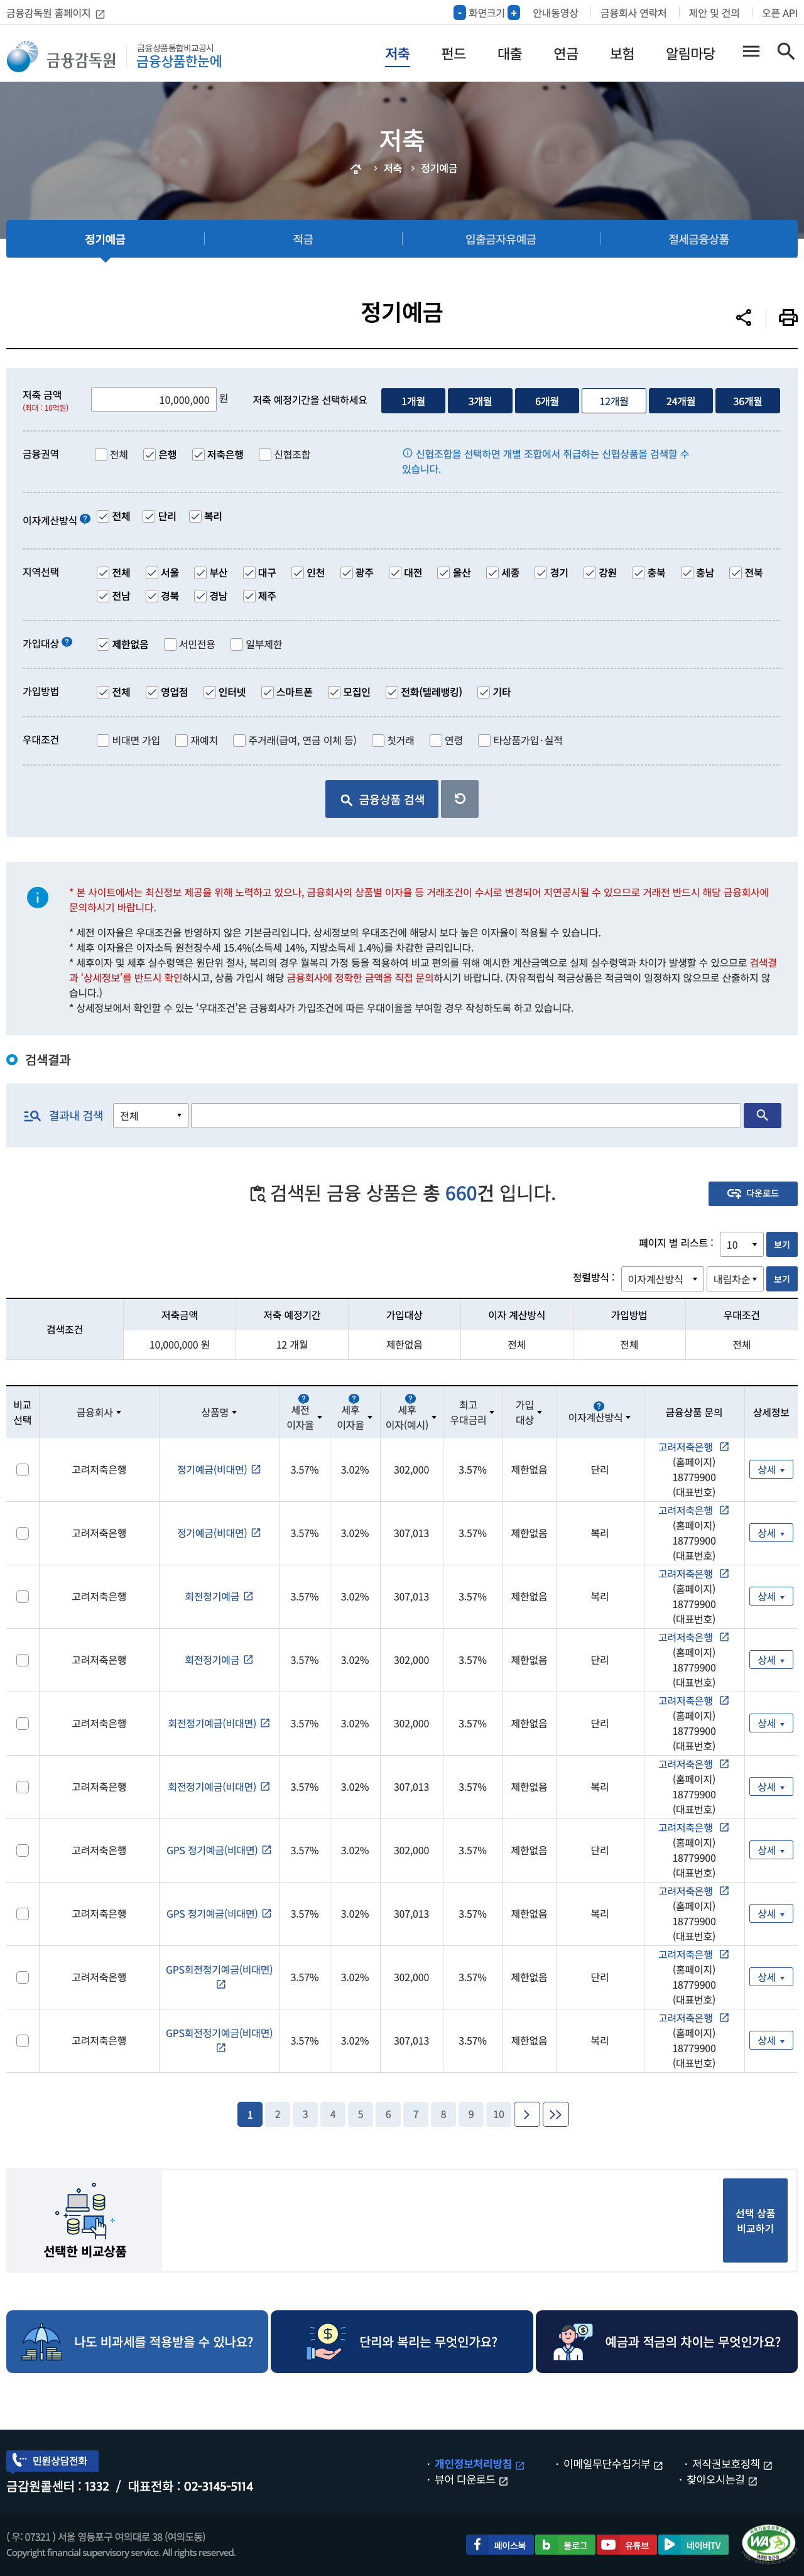Image resolution: width=804 pixels, height=2576 pixels.
Task: Uncheck 서울 region checkbox
Action: point(152,573)
